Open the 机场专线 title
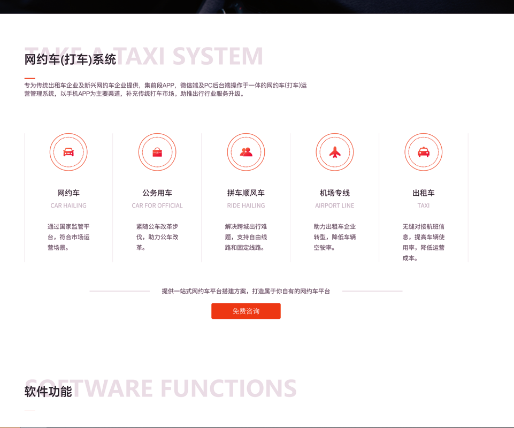The width and height of the screenshot is (514, 428). coord(335,193)
